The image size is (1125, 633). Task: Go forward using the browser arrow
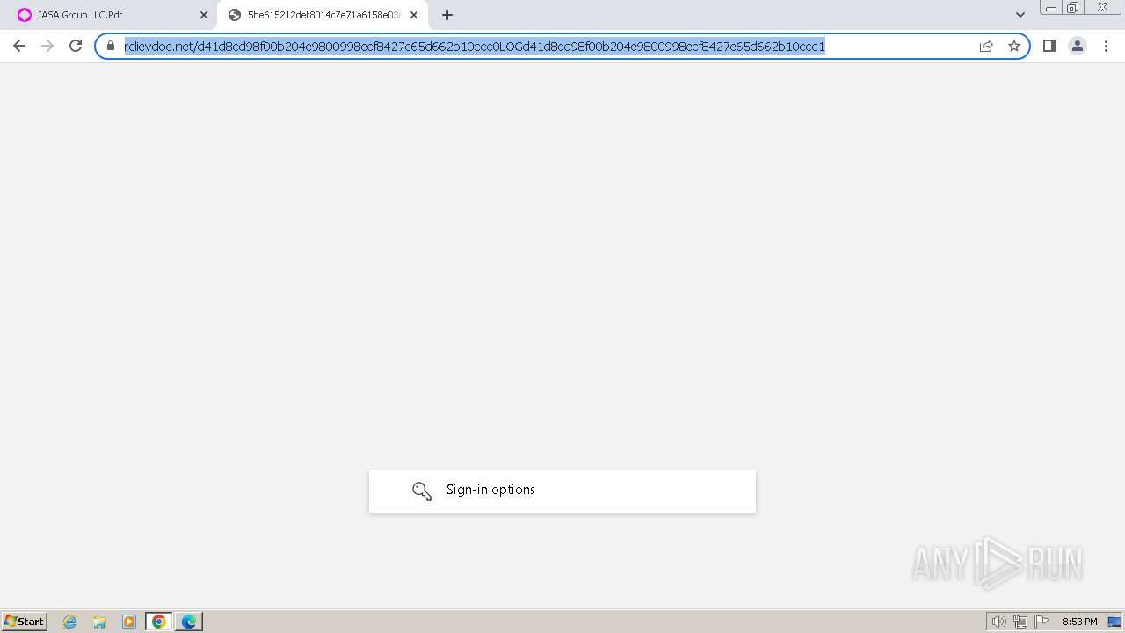pyautogui.click(x=47, y=46)
